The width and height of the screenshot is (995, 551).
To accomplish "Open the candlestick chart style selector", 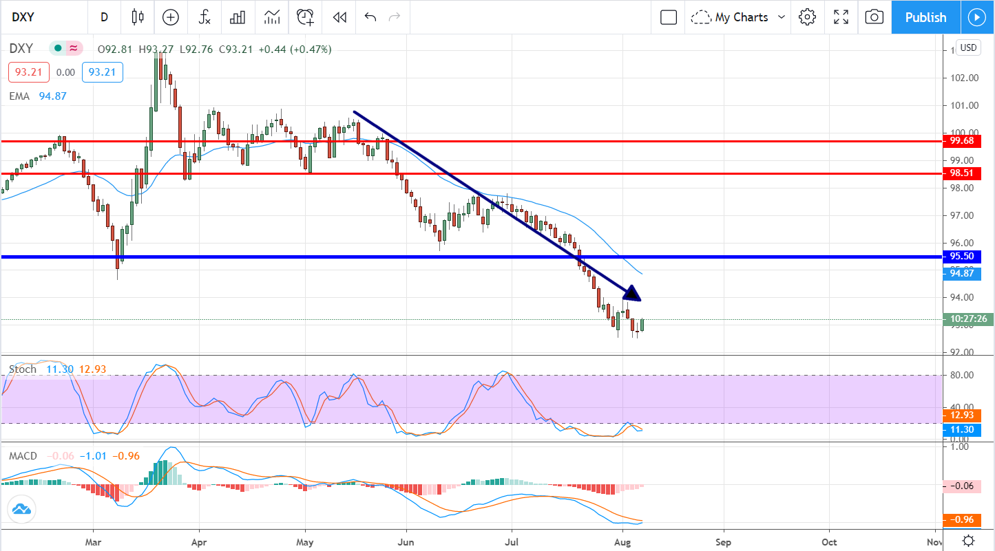I will click(x=138, y=17).
